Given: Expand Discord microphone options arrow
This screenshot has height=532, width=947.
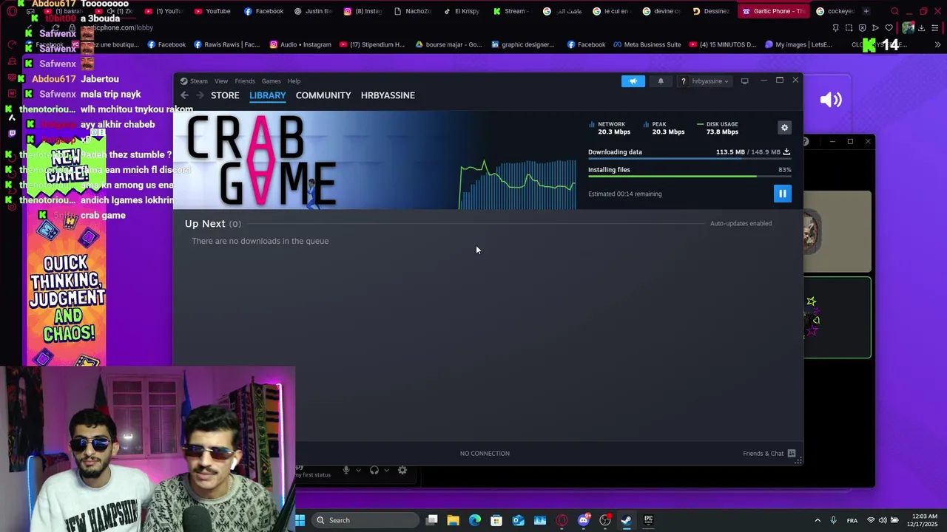Looking at the screenshot, I should (x=358, y=470).
